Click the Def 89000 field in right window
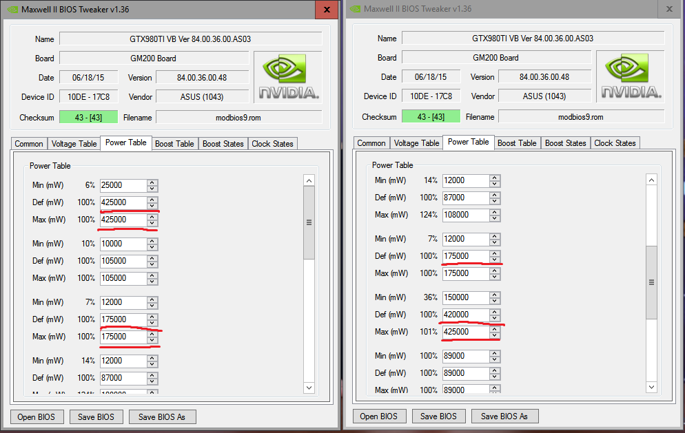685x433 pixels. coord(466,373)
